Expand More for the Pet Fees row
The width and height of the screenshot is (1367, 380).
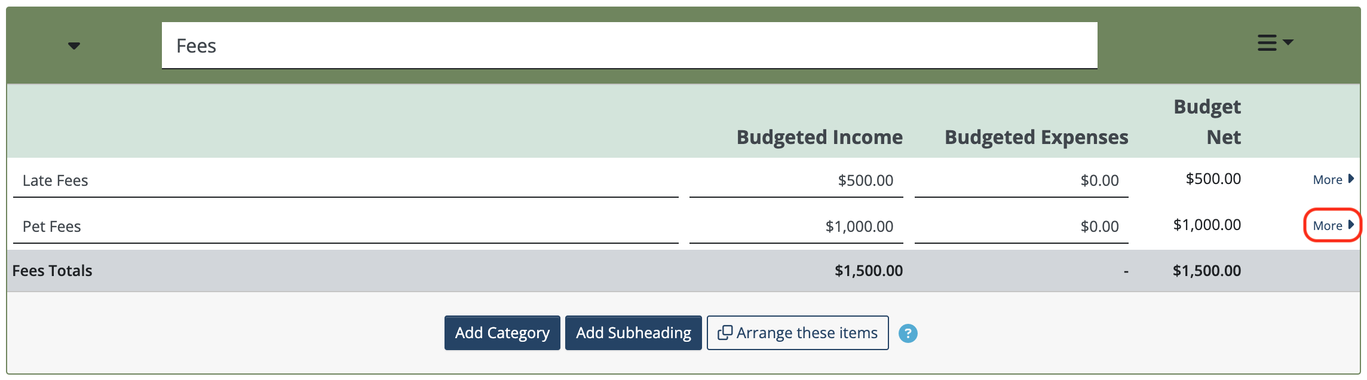tap(1333, 226)
